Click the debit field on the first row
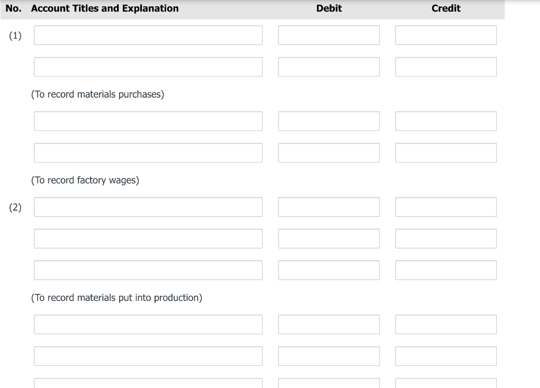Screen dimensions: 540x388 coord(329,35)
